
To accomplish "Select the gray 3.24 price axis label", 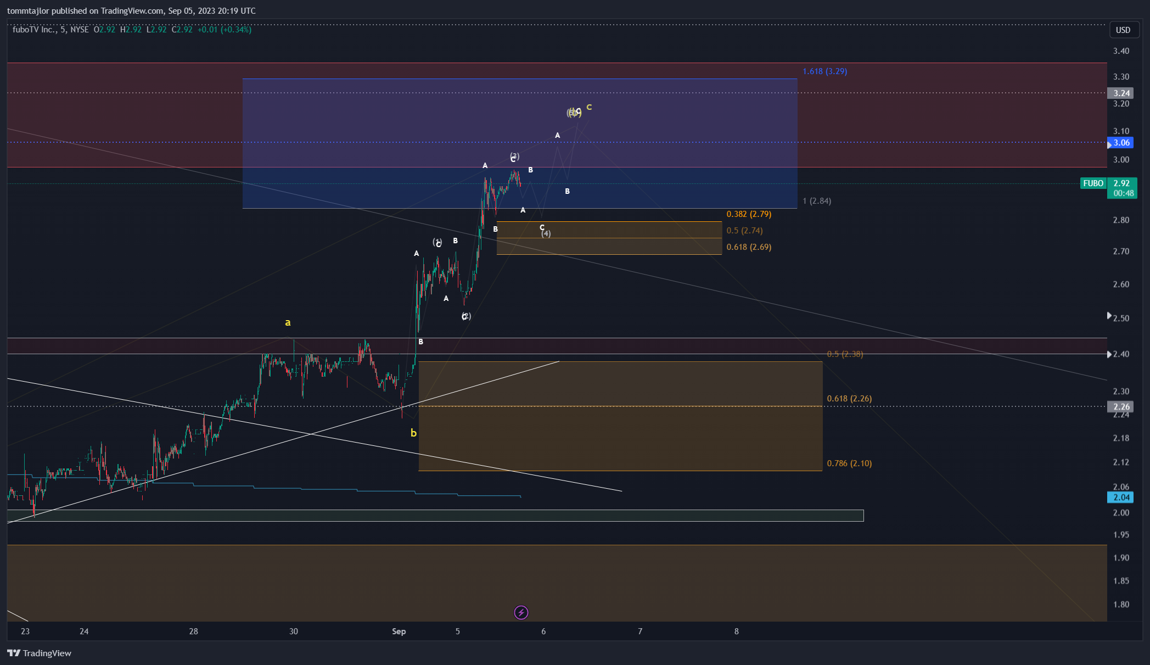I will 1121,93.
